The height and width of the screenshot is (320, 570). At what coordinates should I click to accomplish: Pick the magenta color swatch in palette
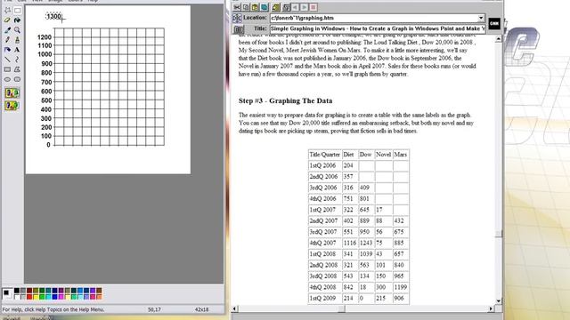(61, 297)
